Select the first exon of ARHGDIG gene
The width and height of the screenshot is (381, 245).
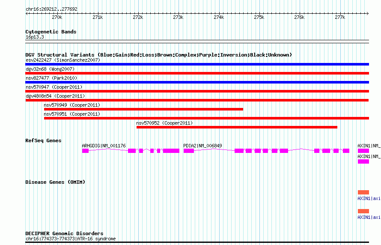tap(85, 151)
